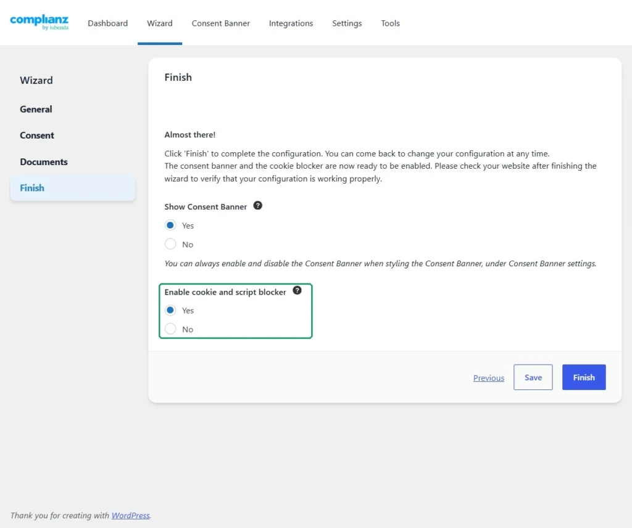
Task: Select Yes for Show Consent Banner
Action: (x=170, y=225)
